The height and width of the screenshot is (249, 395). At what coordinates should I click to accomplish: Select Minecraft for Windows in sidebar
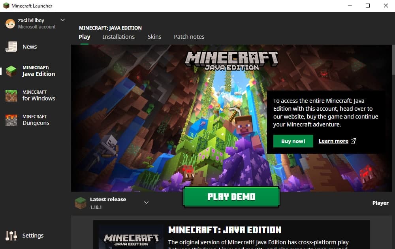click(x=39, y=96)
